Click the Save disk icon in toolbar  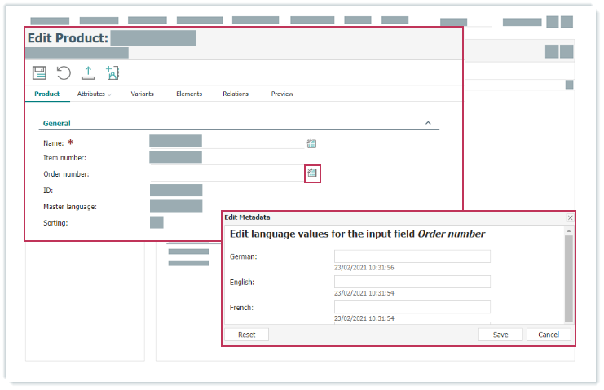click(x=39, y=73)
